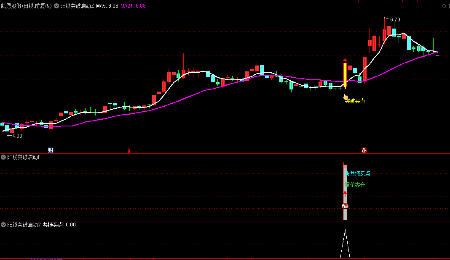The image size is (450, 260).
Task: Click the red up arrow above yellow candle
Action: click(345, 60)
